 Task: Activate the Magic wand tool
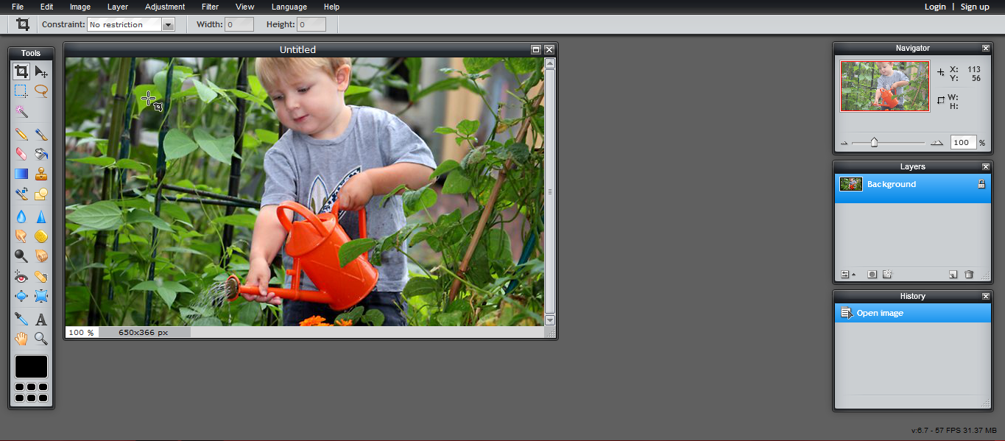click(21, 111)
